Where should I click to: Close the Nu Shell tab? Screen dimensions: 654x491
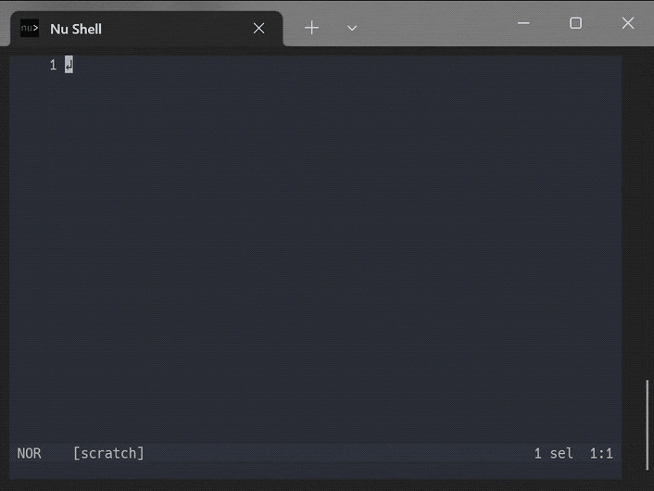(258, 29)
